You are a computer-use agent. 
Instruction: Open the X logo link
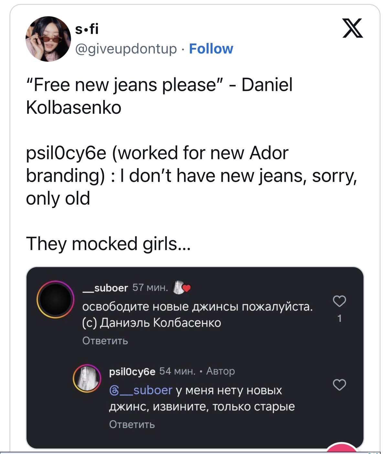pyautogui.click(x=352, y=28)
